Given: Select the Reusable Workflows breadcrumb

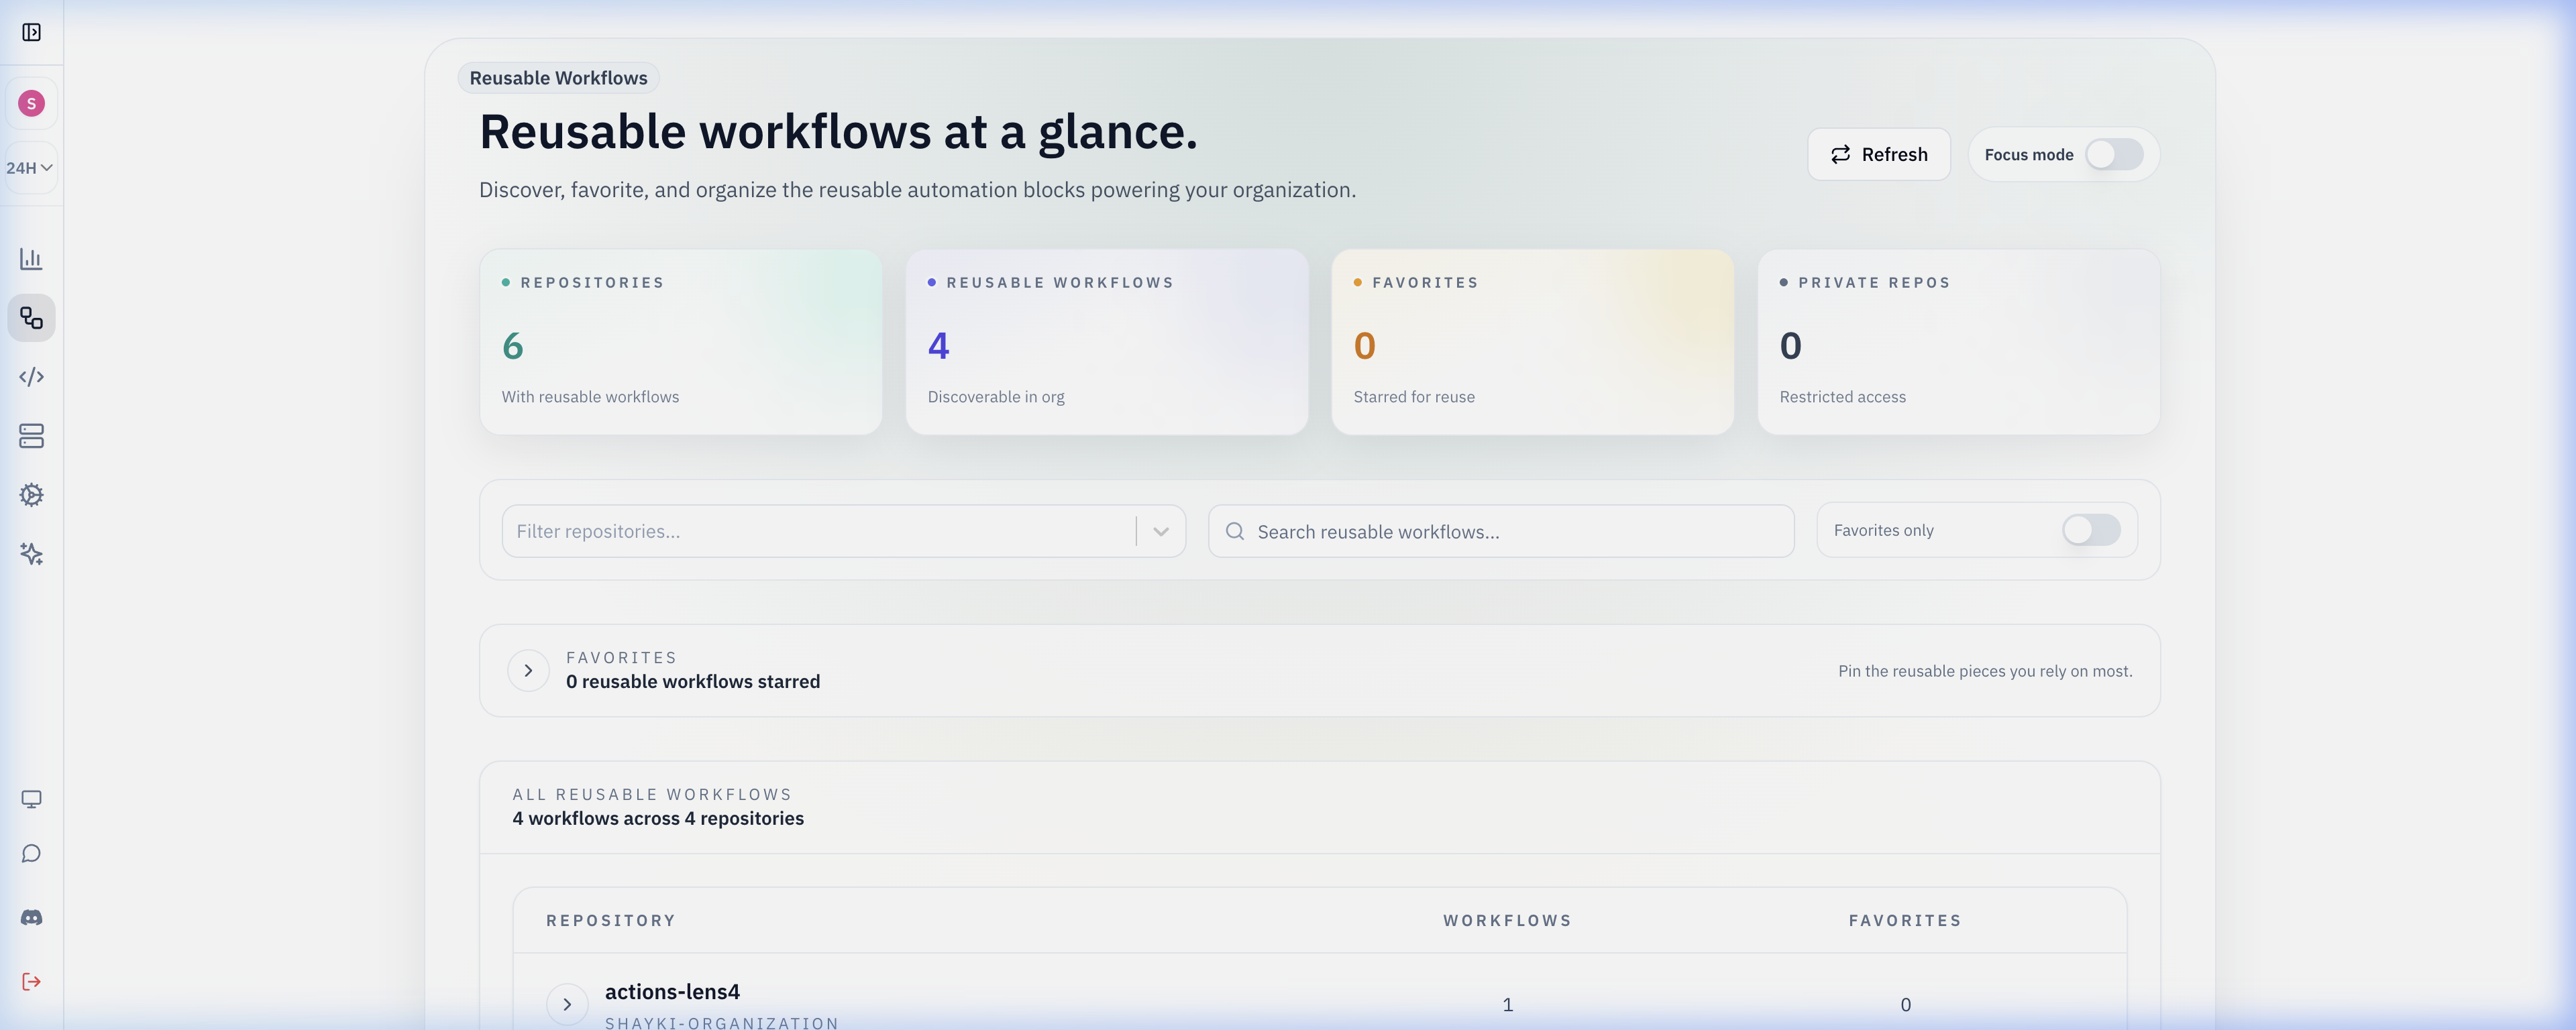Looking at the screenshot, I should click(558, 77).
